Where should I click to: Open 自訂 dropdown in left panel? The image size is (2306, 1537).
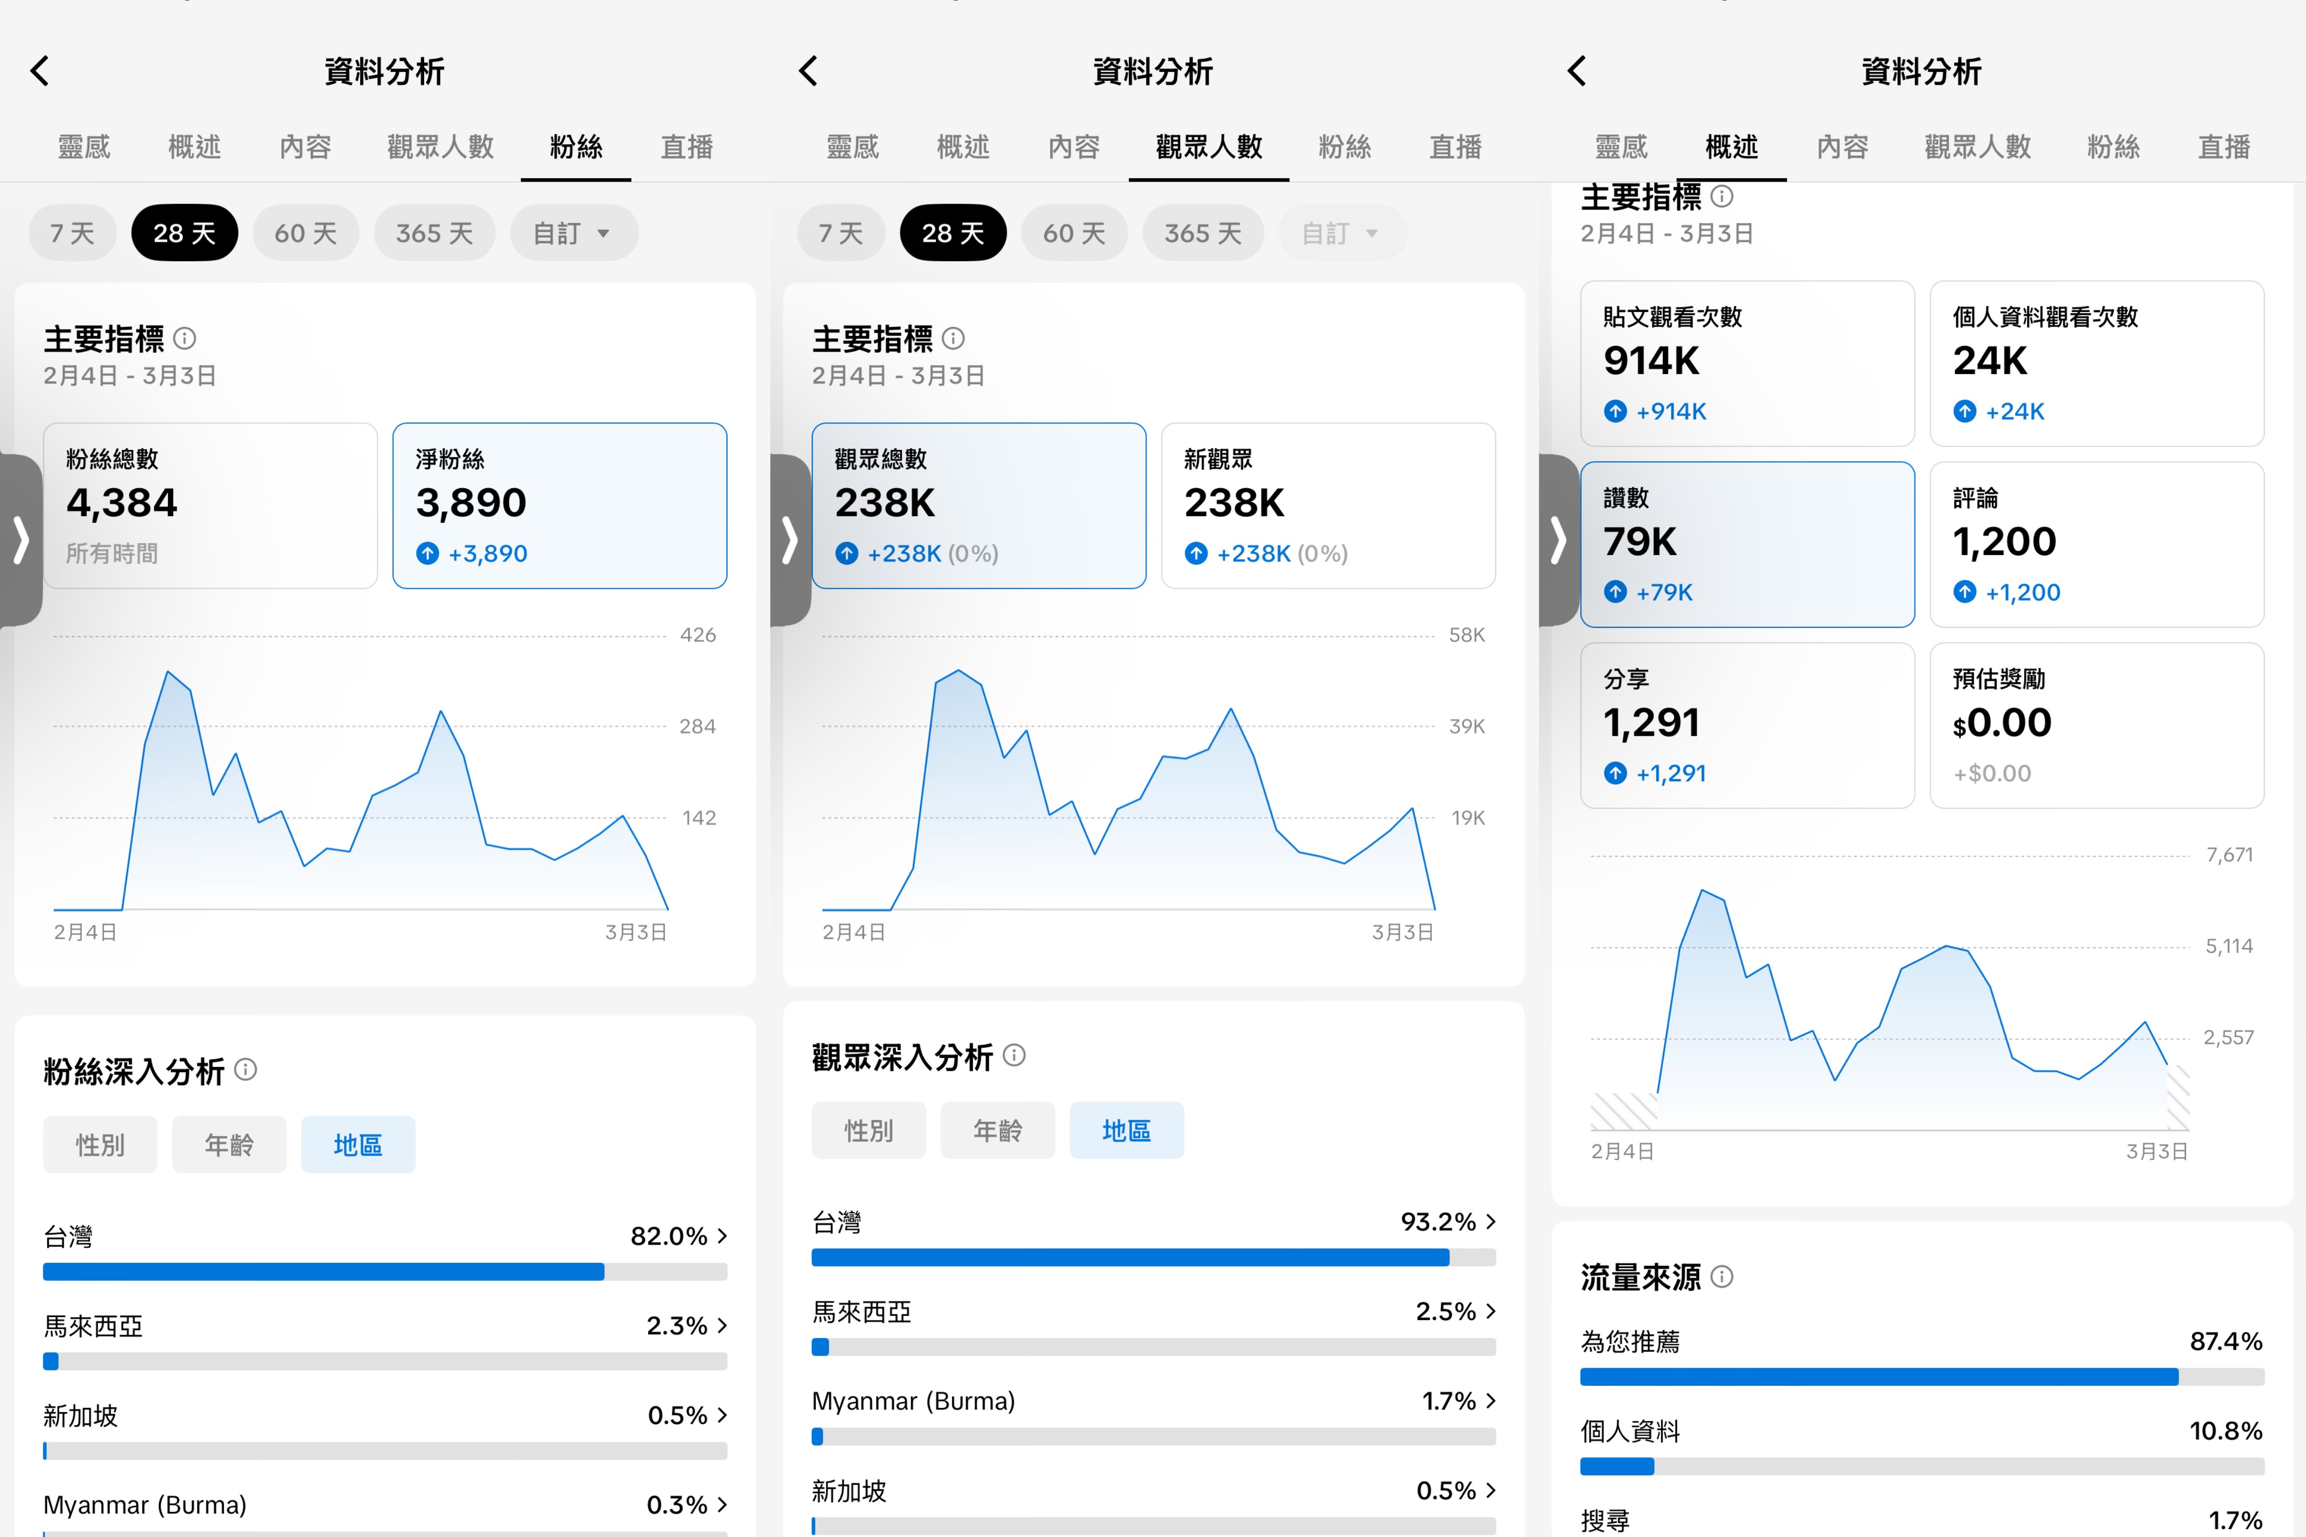click(x=574, y=233)
